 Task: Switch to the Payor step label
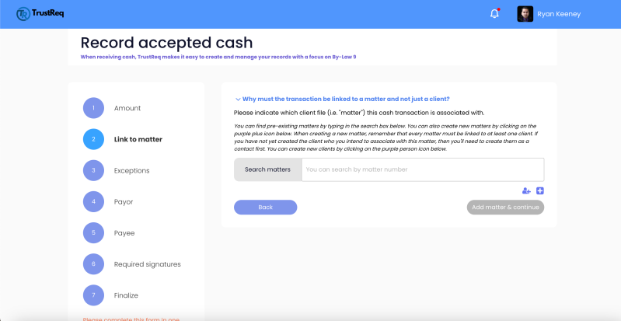pyautogui.click(x=124, y=201)
